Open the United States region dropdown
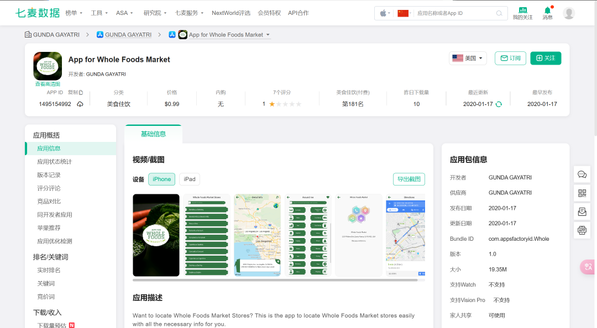The image size is (597, 328). [468, 58]
